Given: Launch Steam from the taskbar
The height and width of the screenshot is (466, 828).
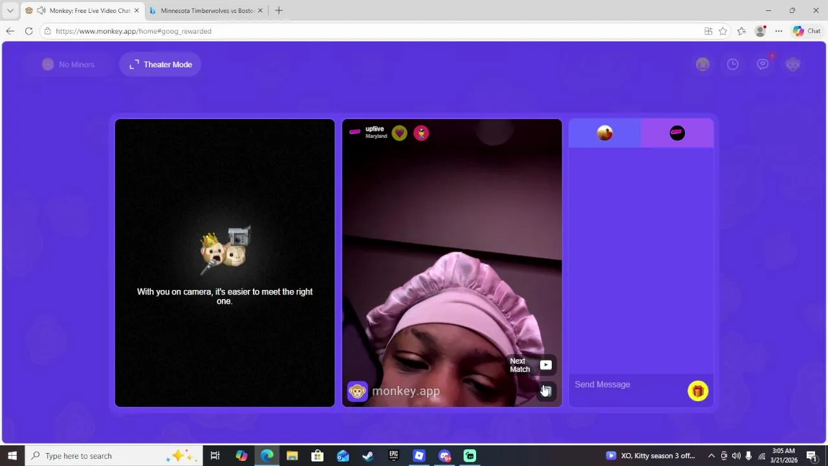Looking at the screenshot, I should pyautogui.click(x=368, y=456).
